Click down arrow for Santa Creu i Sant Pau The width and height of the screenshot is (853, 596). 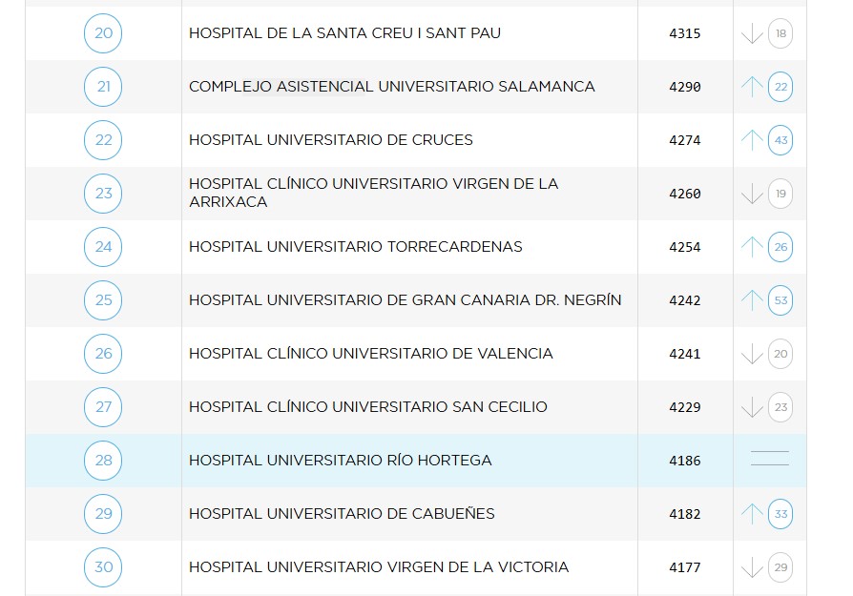pyautogui.click(x=752, y=34)
